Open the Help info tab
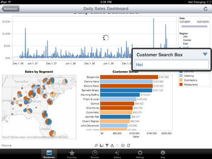The width and height of the screenshot is (212, 159). 163,154
